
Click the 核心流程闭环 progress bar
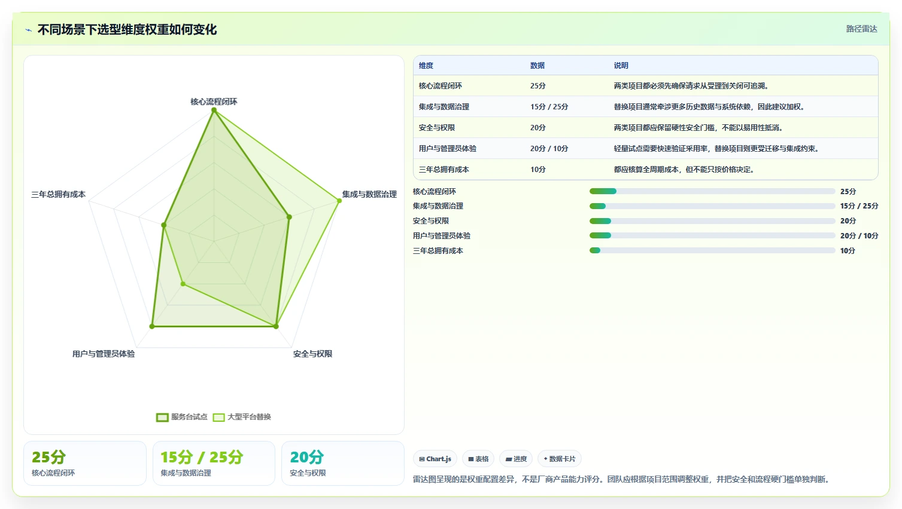point(712,191)
